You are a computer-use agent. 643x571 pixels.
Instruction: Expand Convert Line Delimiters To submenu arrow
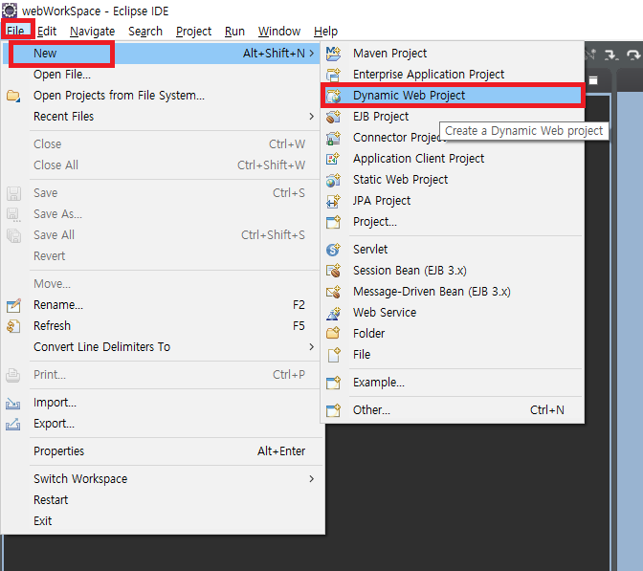[x=312, y=347]
